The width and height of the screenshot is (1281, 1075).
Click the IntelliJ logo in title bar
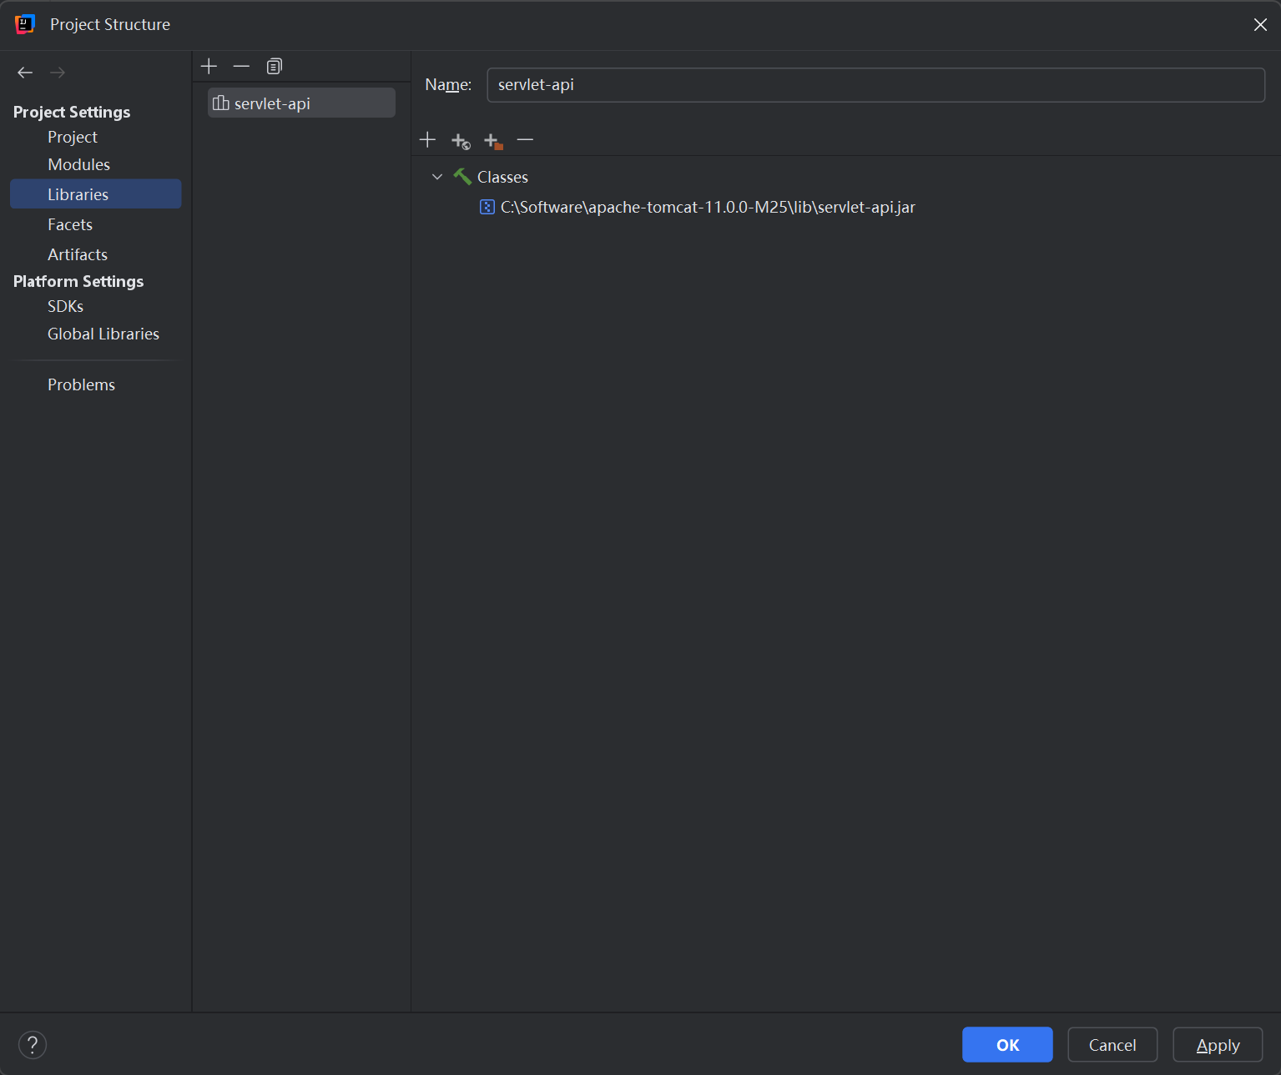[25, 24]
